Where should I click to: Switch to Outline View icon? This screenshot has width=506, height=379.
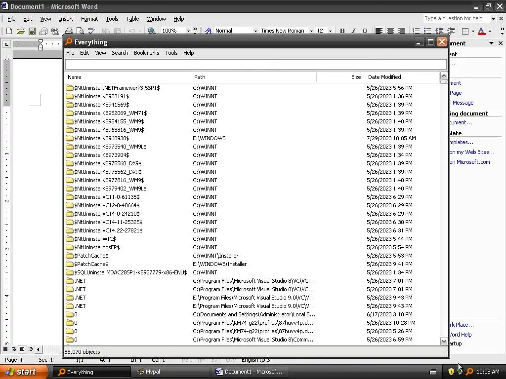(x=31, y=349)
